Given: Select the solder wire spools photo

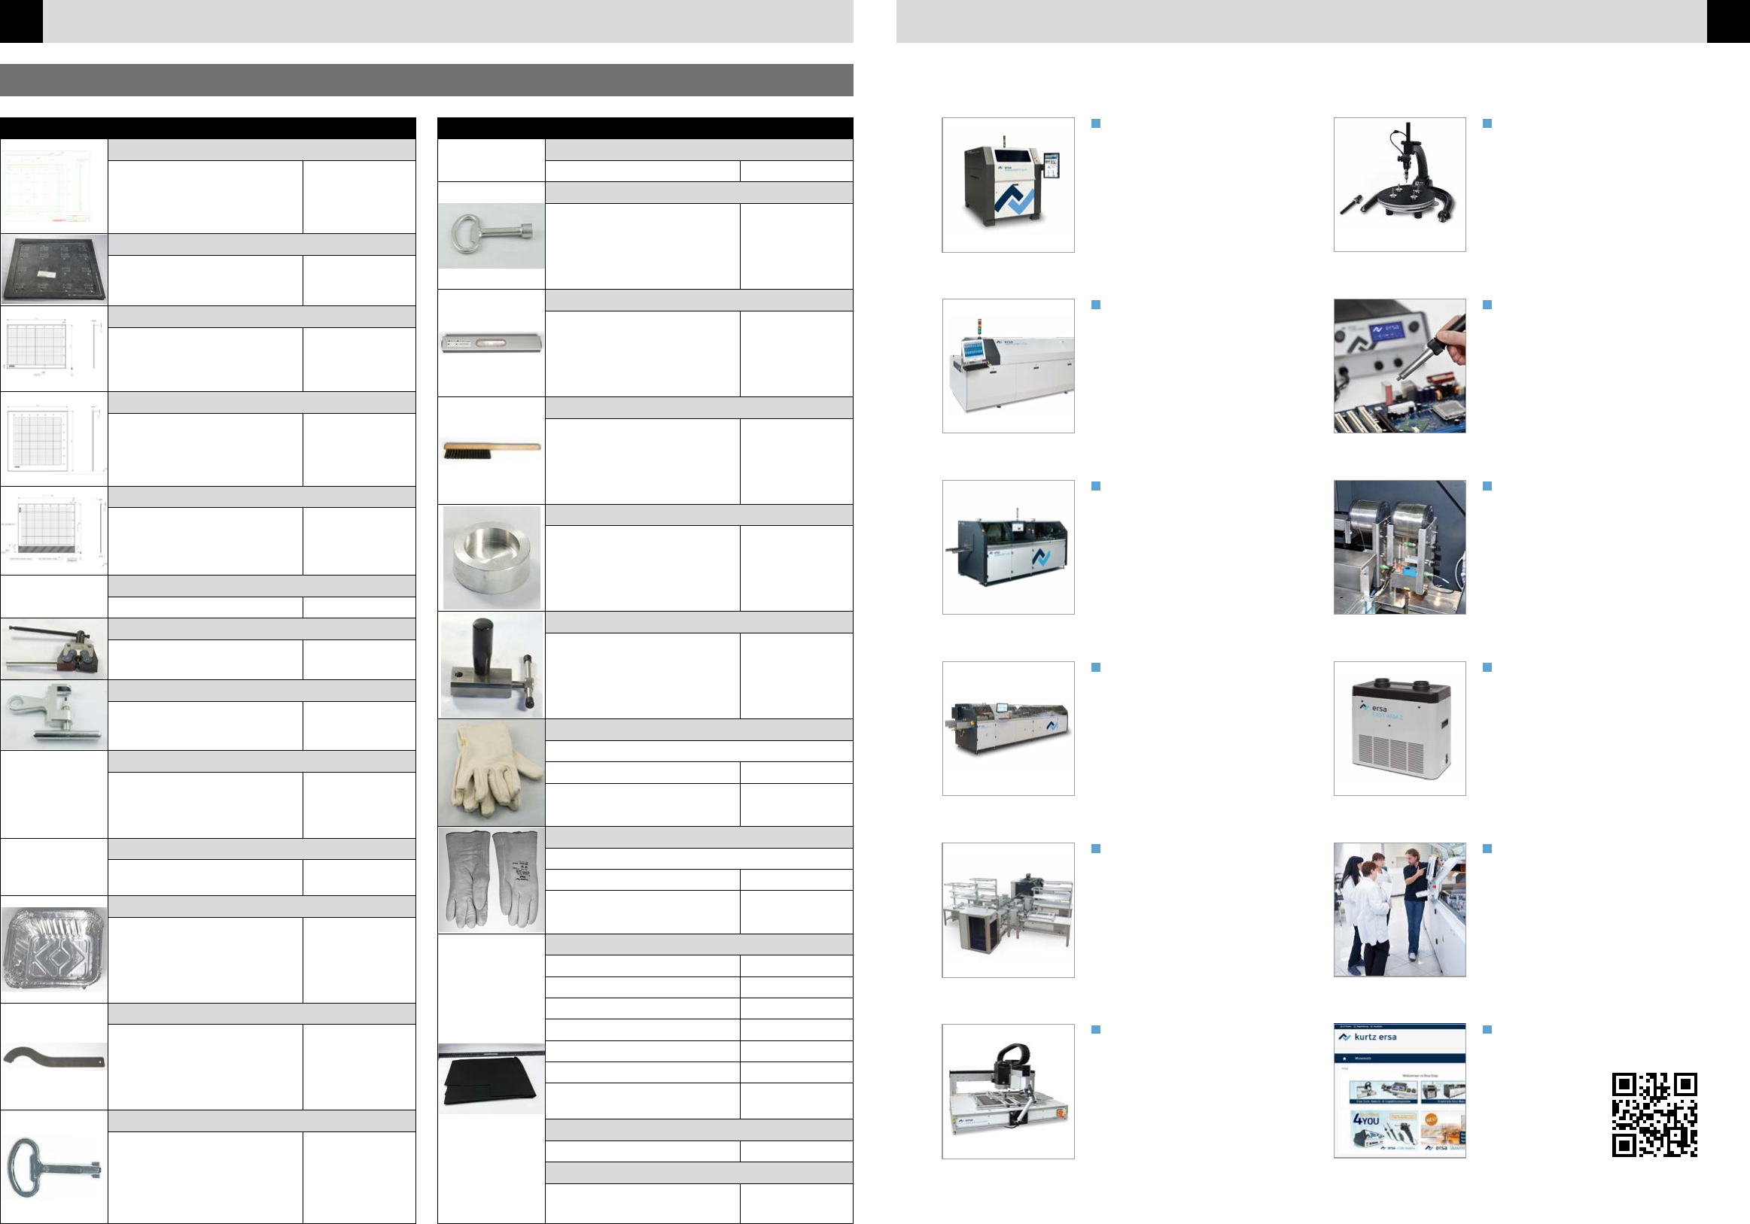Looking at the screenshot, I should click(x=1398, y=547).
